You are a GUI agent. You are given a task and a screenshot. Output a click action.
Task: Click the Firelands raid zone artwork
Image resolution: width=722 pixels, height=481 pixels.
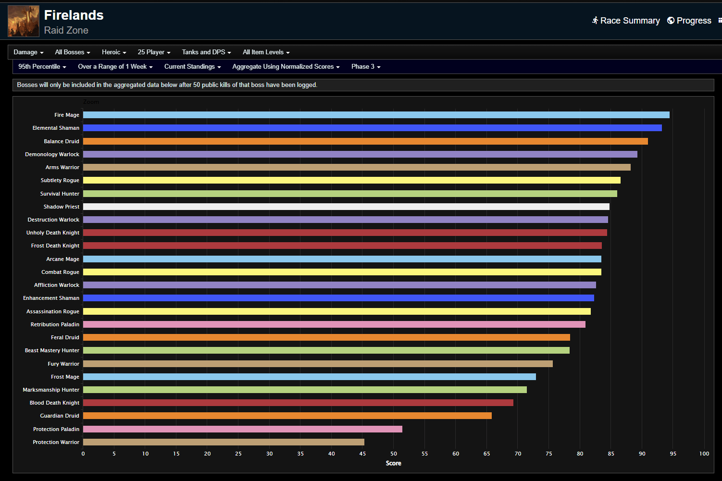click(x=23, y=21)
